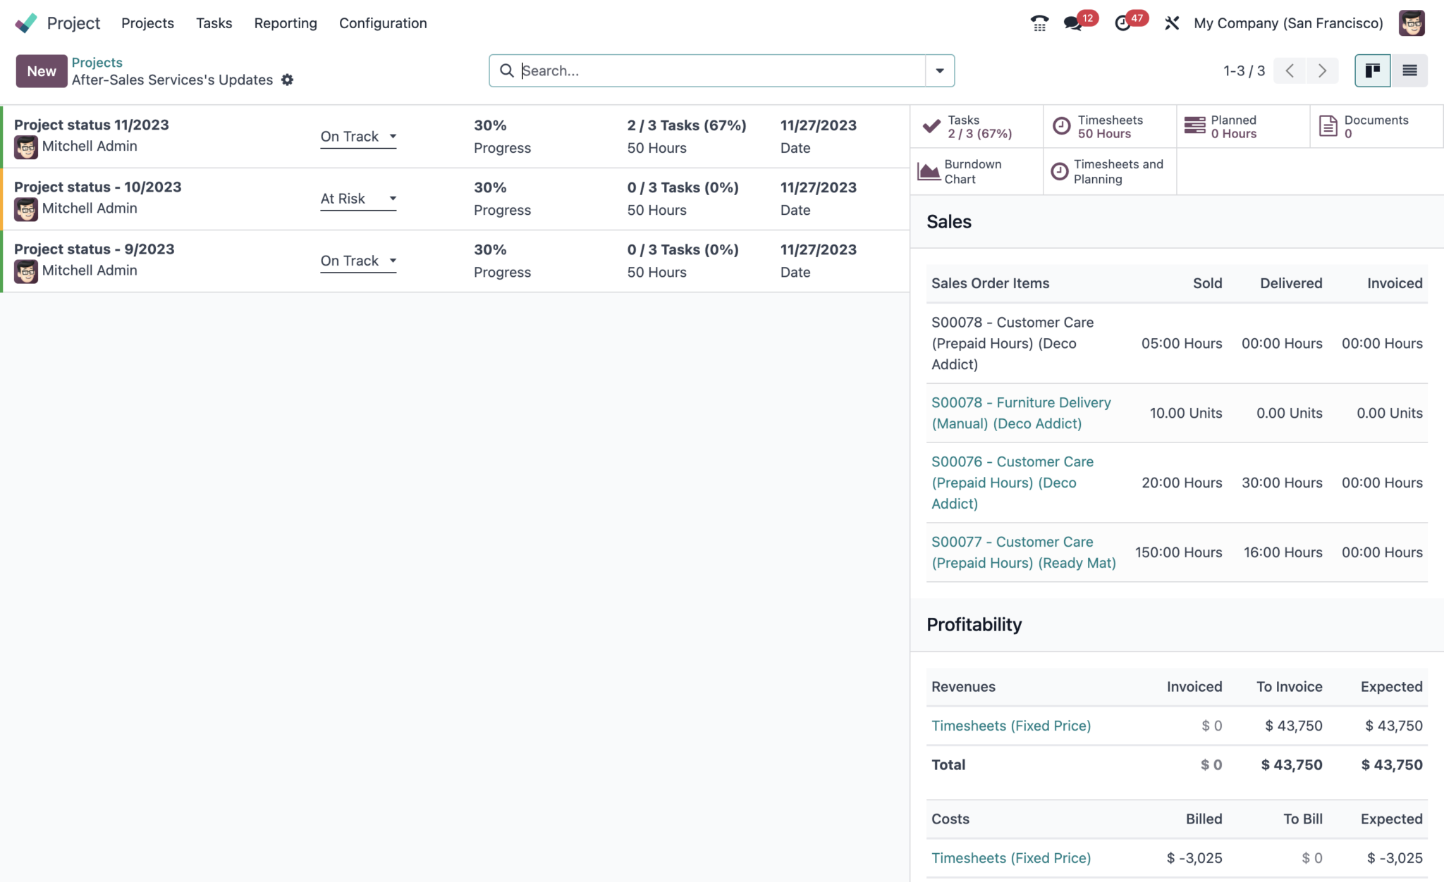1444x882 pixels.
Task: Open the Reporting menu
Action: coord(286,23)
